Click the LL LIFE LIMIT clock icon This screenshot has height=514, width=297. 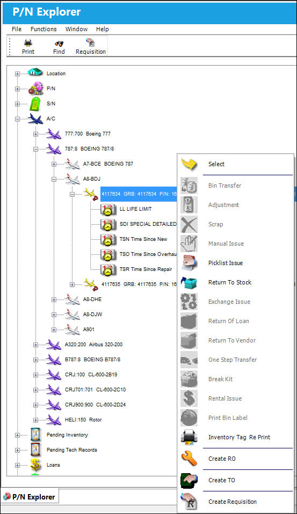[108, 209]
